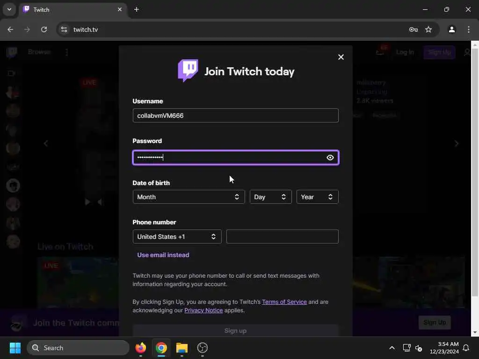The height and width of the screenshot is (359, 479).
Task: Open the first recommended channel avatar in sidebar
Action: click(13, 92)
